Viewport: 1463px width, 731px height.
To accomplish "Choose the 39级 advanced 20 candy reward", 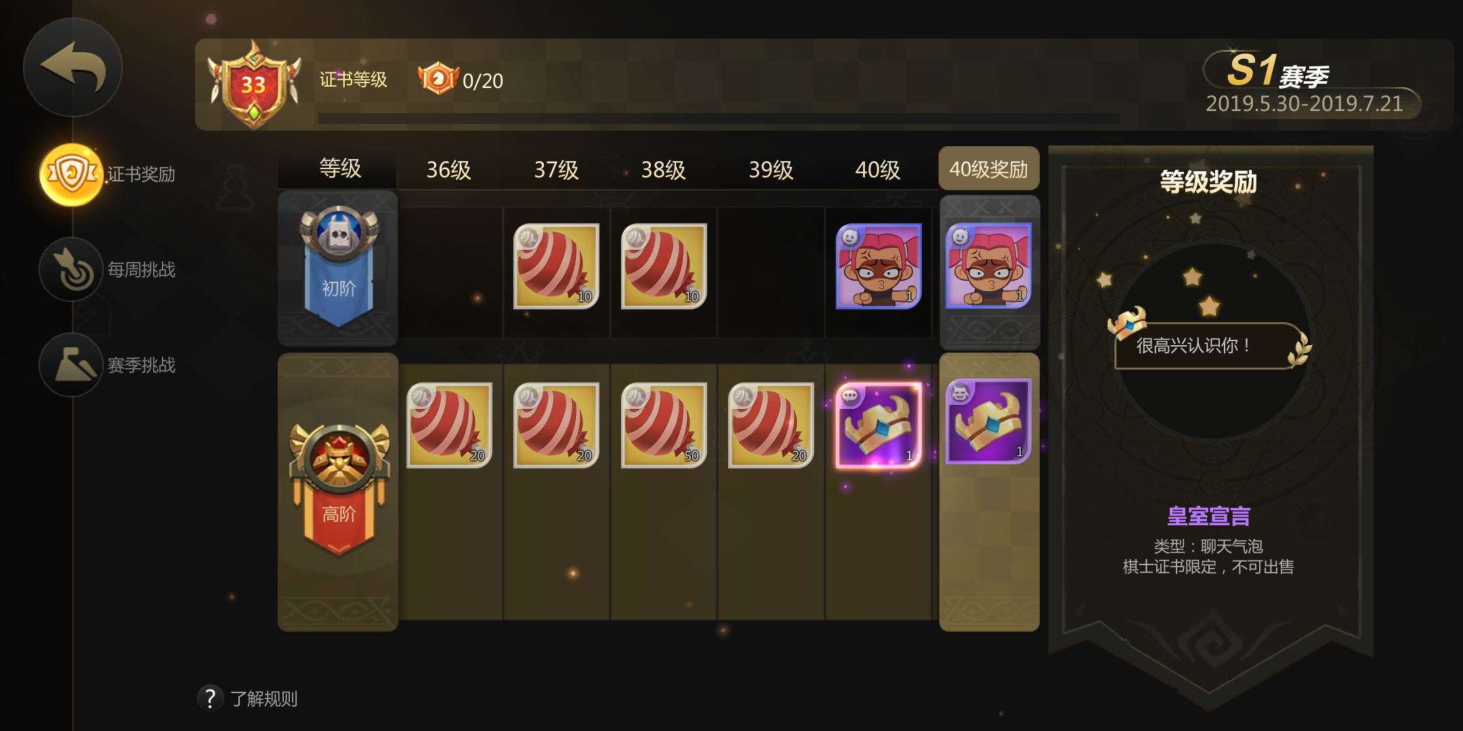I will [771, 425].
